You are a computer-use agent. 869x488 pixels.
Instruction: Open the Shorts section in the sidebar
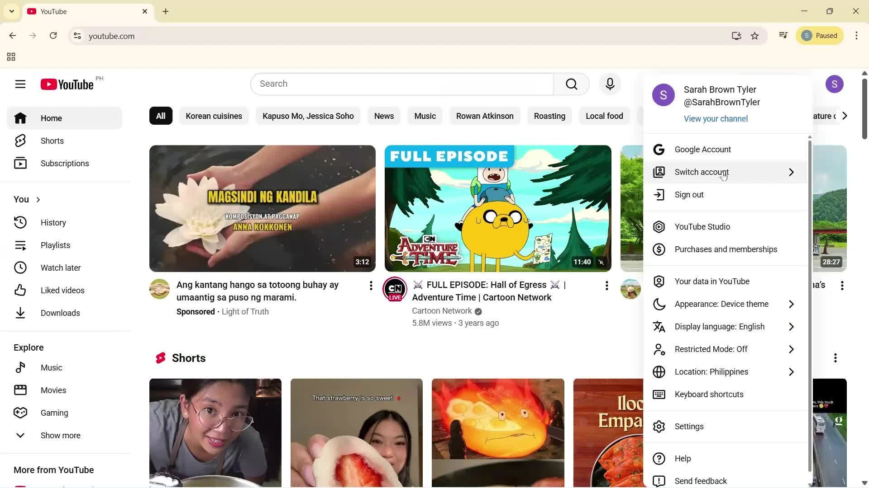click(52, 141)
